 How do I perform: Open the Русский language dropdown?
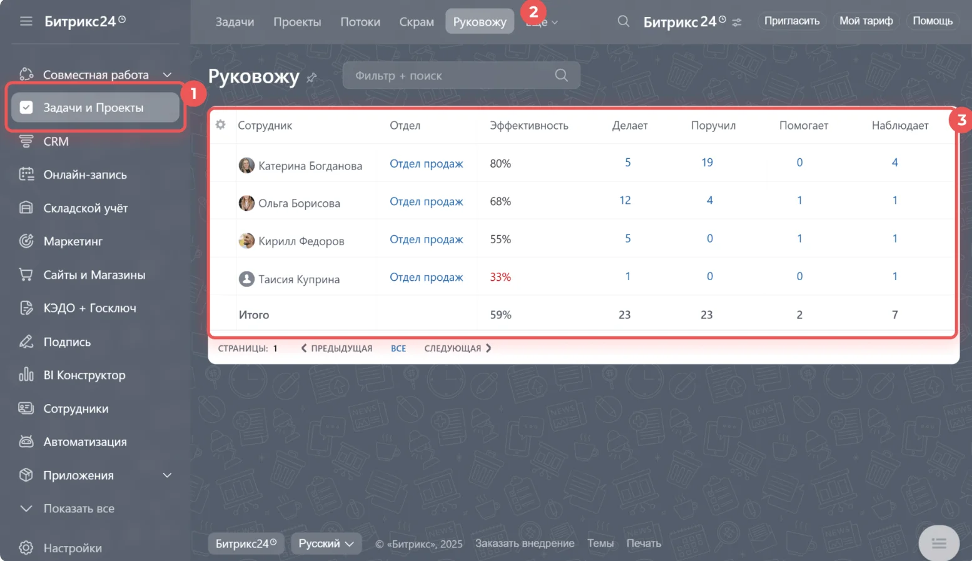pos(326,543)
